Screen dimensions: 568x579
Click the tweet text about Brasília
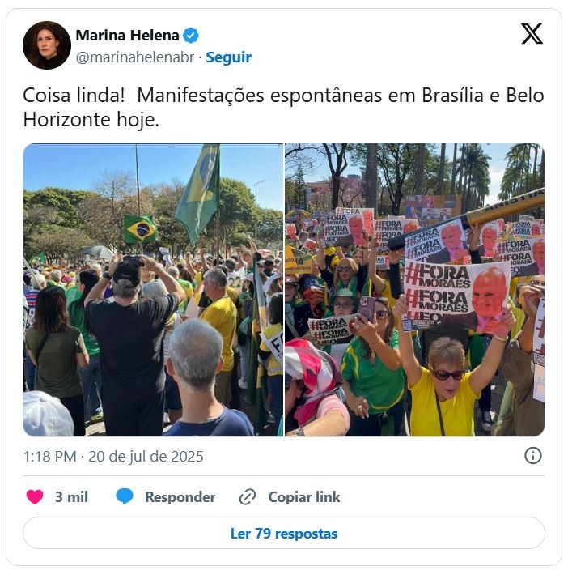click(283, 107)
